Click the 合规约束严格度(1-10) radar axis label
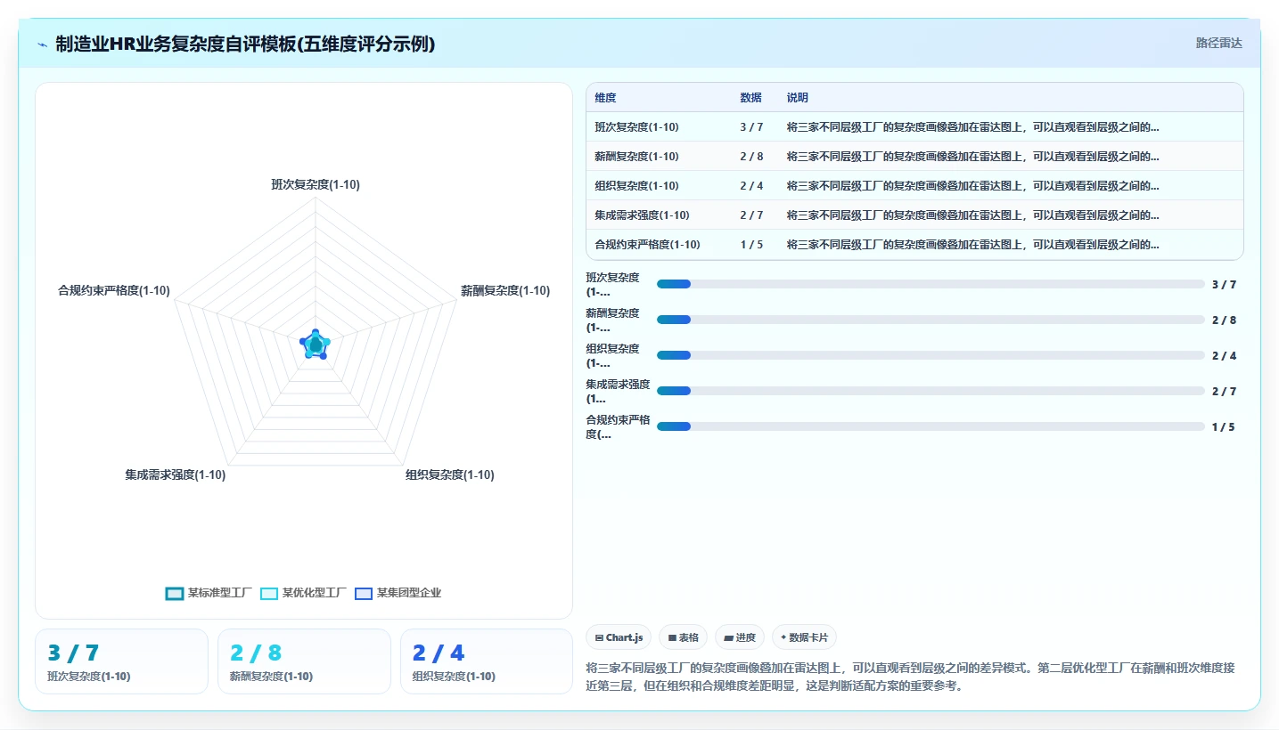Screen dimensions: 1279x730 coord(113,290)
